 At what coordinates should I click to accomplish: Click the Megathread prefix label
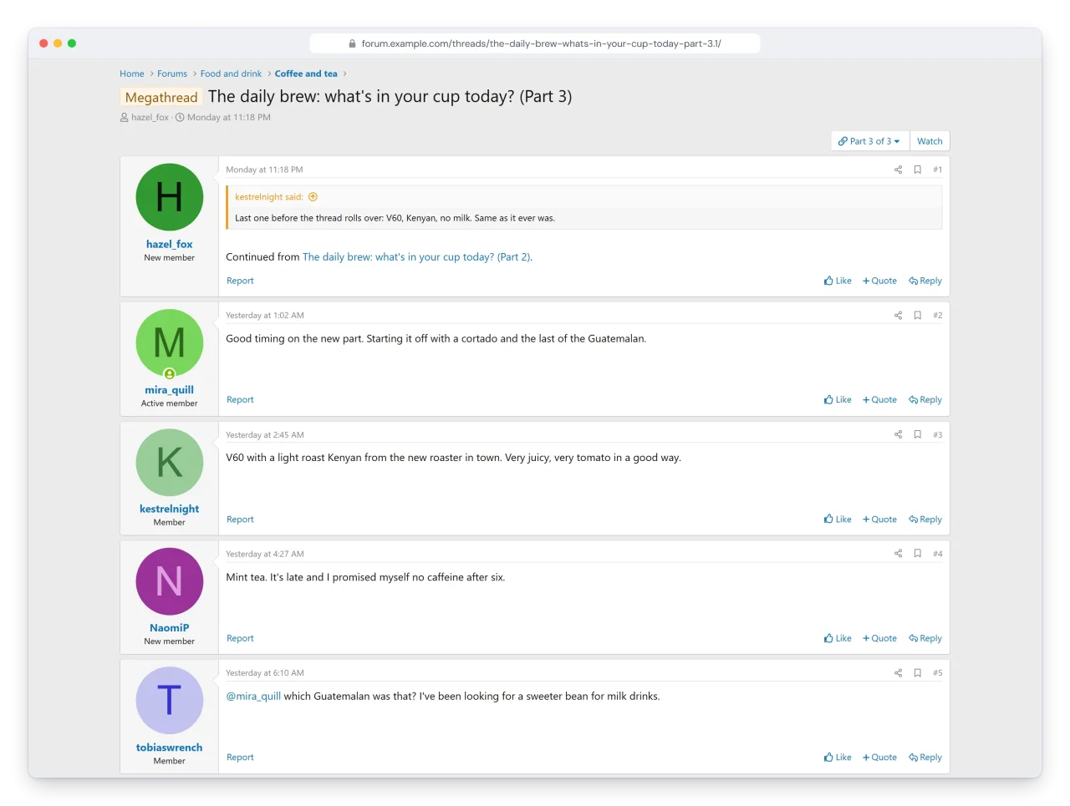click(161, 98)
